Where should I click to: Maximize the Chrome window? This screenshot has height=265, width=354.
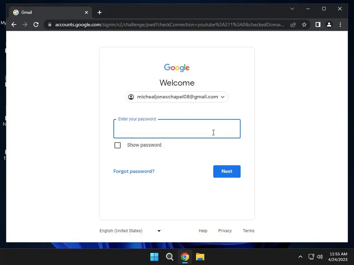(x=324, y=9)
